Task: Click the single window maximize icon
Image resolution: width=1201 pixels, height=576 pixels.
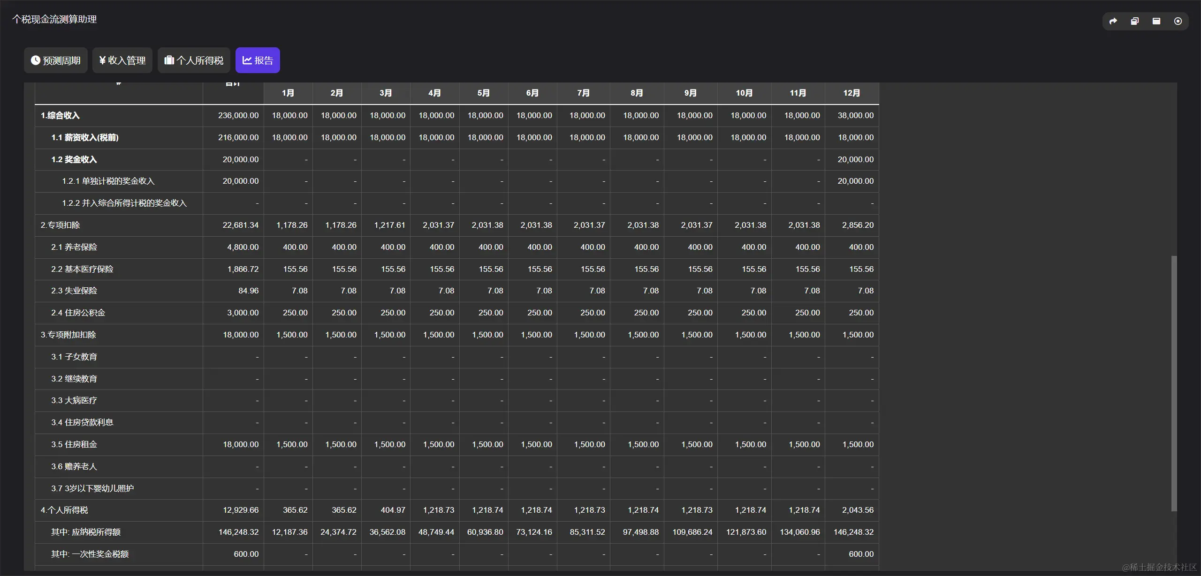Action: (x=1156, y=21)
